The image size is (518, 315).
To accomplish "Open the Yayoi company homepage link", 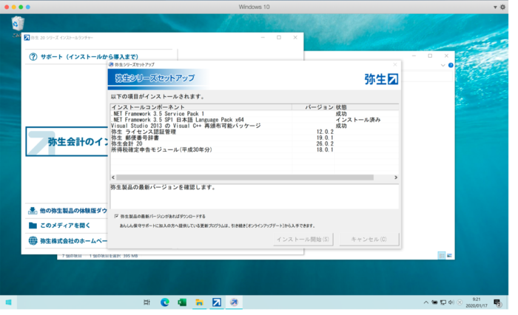I will (x=74, y=241).
